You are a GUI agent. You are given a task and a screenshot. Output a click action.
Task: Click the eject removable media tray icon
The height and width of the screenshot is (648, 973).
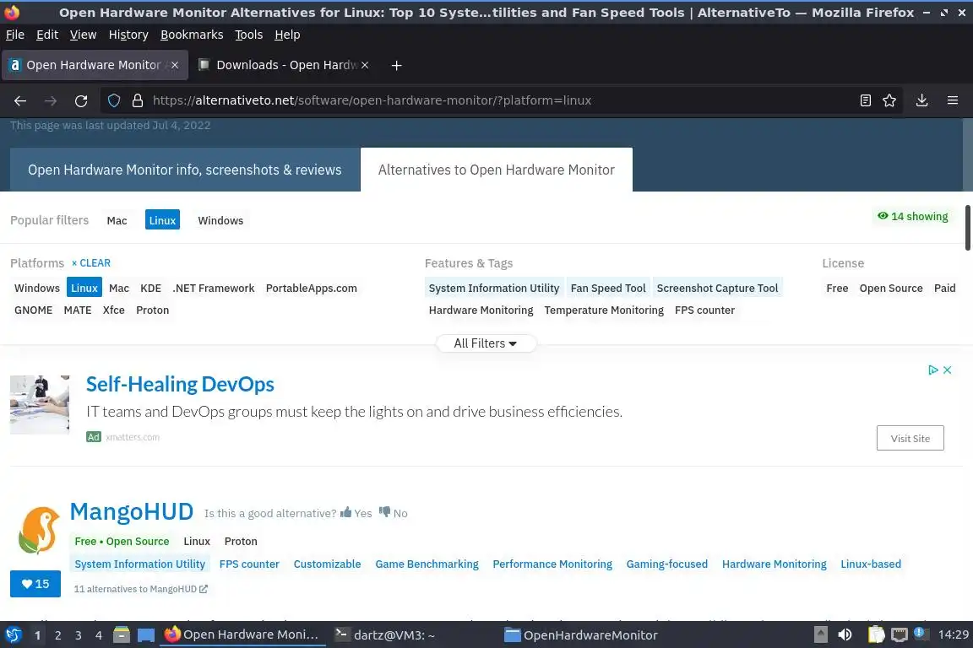[x=820, y=635]
